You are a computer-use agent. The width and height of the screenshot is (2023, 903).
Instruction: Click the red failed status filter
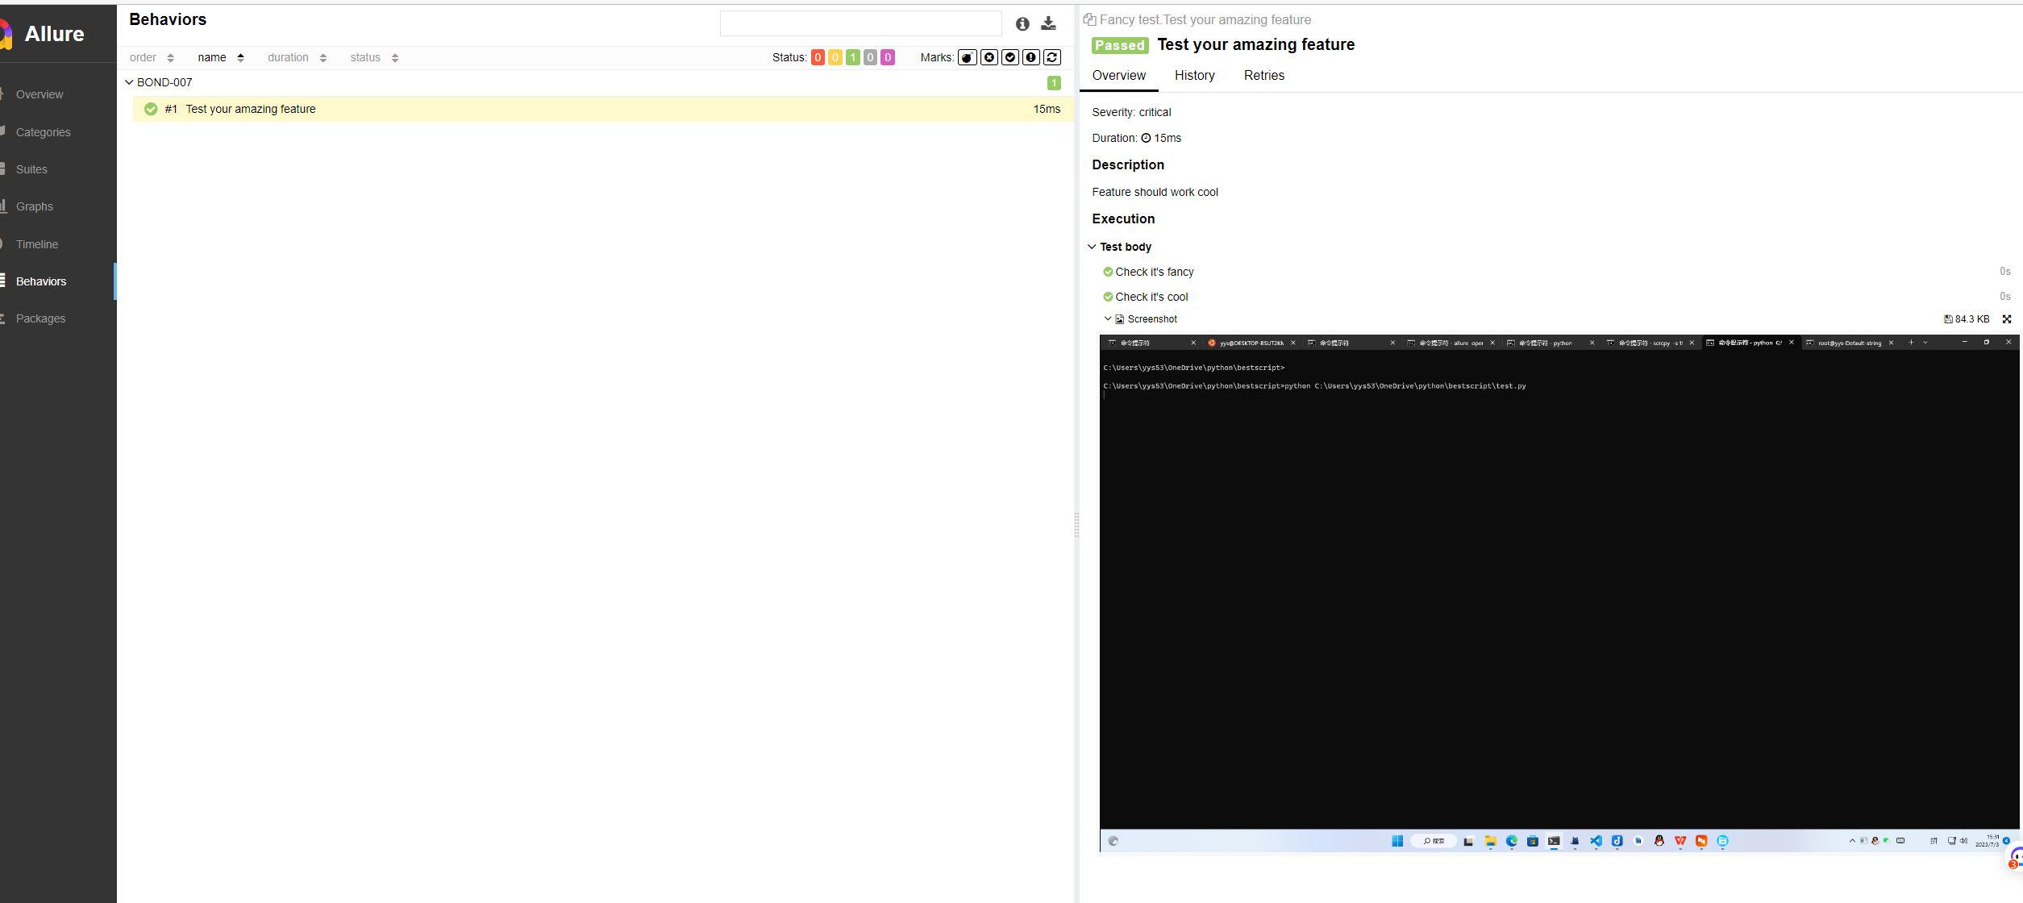(818, 57)
